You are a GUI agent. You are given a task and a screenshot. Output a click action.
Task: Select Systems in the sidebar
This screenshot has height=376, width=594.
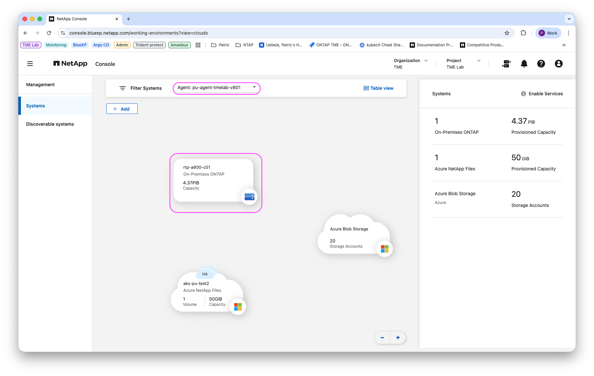[55, 106]
